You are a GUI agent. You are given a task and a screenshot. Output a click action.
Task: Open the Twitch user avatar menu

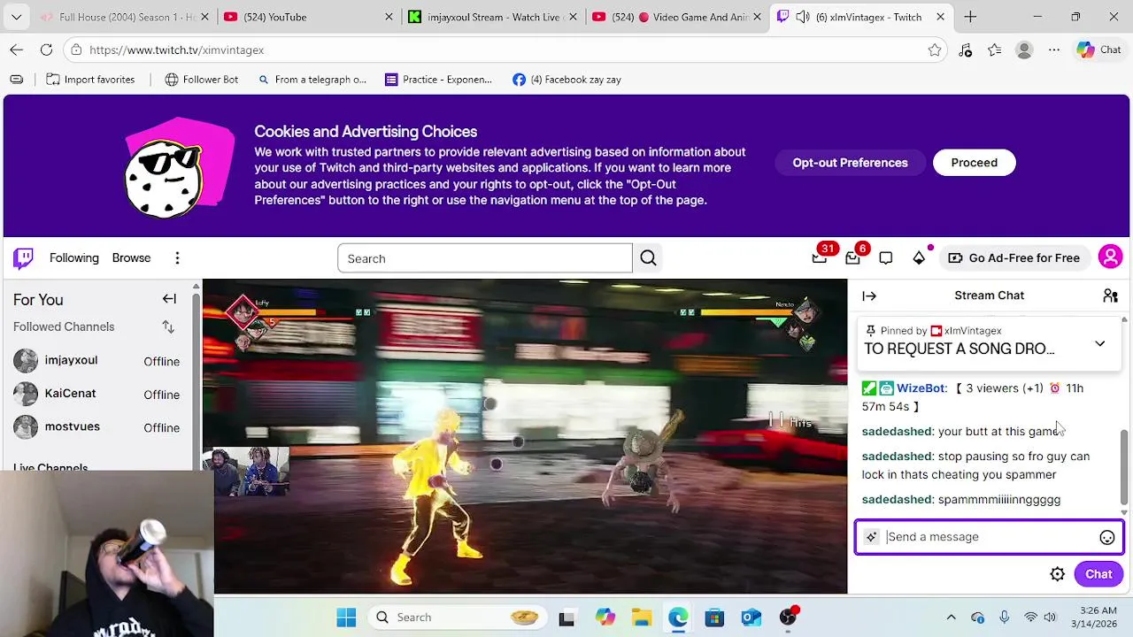pyautogui.click(x=1110, y=258)
